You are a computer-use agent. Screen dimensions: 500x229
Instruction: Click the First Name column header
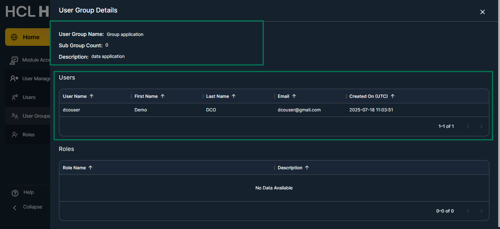pos(146,96)
